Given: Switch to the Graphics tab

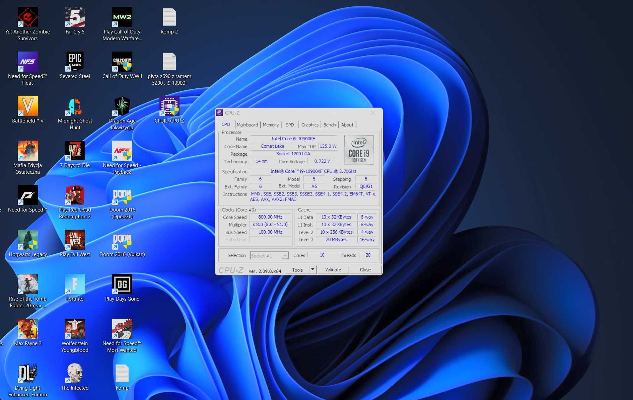Looking at the screenshot, I should (310, 125).
